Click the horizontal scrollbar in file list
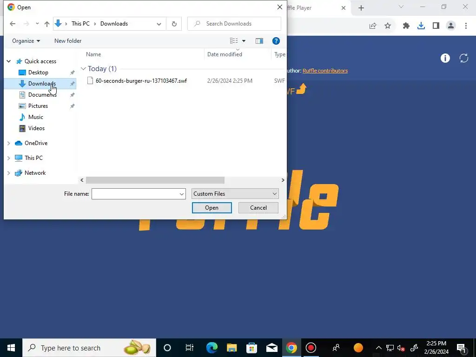 [x=155, y=180]
